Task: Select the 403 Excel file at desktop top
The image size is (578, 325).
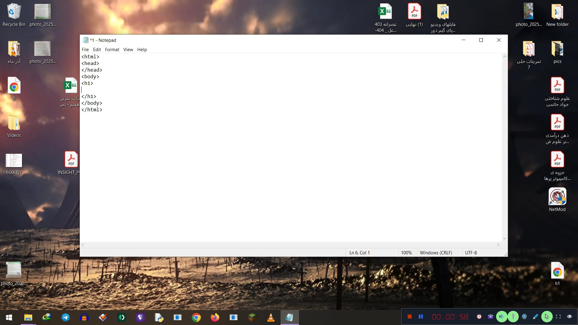Action: [x=386, y=18]
